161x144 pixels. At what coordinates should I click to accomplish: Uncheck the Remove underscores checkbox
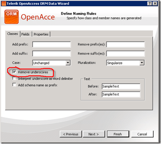pyautogui.click(x=14, y=72)
